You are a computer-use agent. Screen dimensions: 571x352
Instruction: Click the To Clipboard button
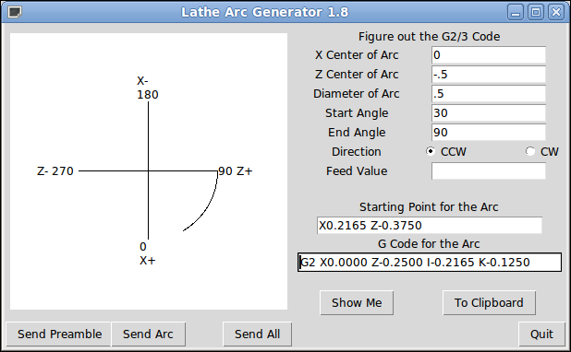tap(489, 302)
